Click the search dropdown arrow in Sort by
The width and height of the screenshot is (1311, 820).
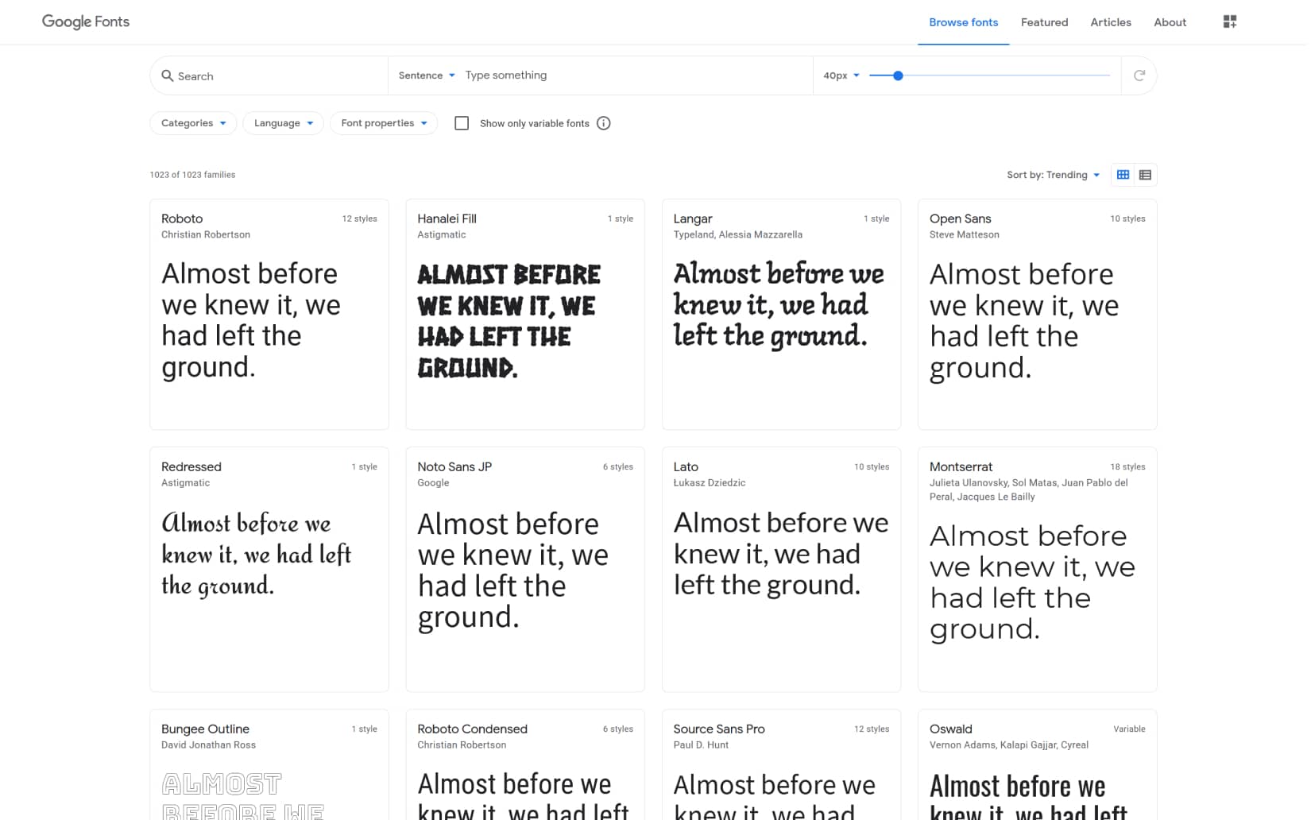pyautogui.click(x=1097, y=175)
